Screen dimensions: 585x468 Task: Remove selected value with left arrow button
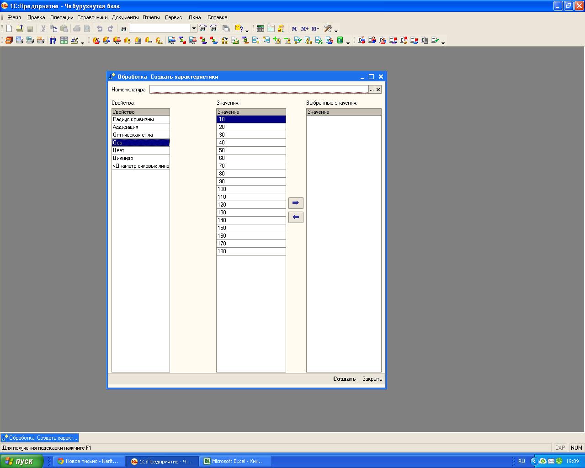(x=296, y=217)
